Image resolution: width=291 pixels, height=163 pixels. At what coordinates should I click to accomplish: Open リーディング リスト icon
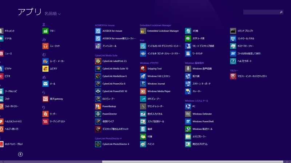(45, 121)
